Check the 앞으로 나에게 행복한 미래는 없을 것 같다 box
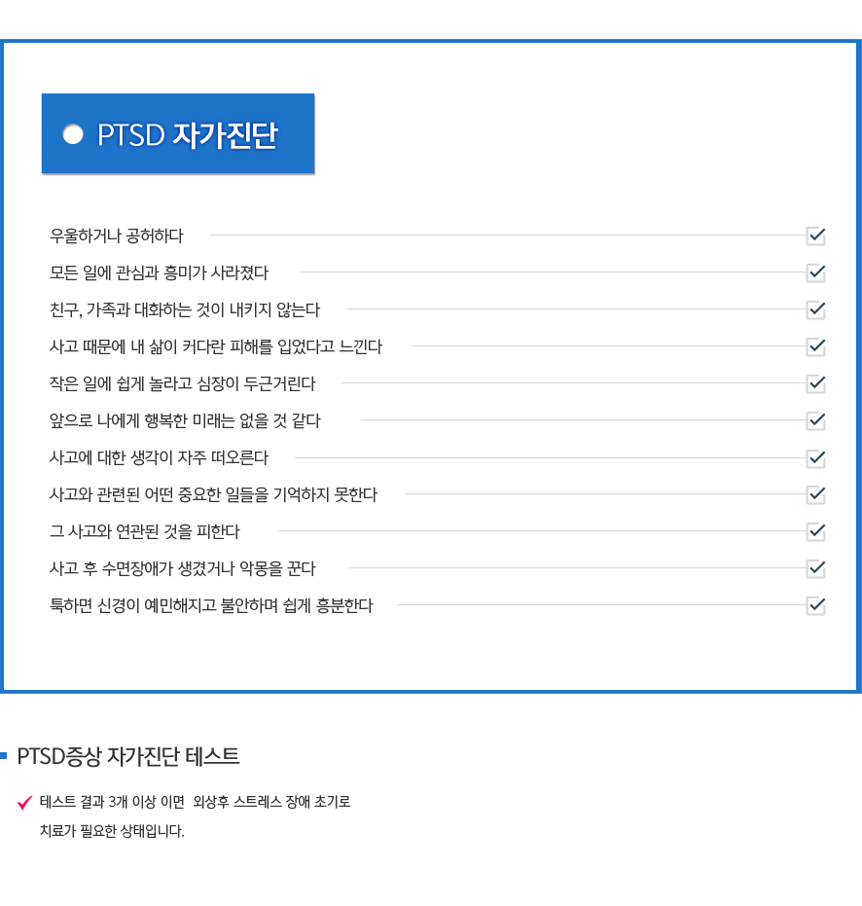The image size is (862, 906). point(815,420)
